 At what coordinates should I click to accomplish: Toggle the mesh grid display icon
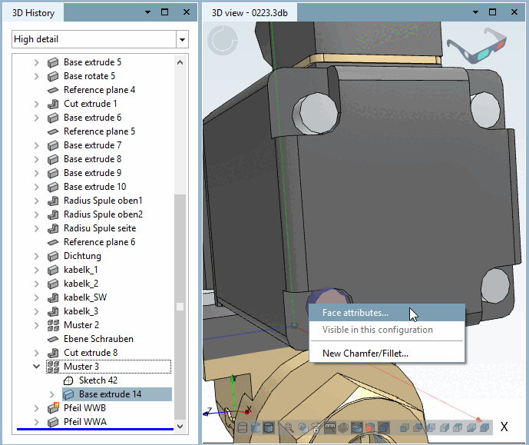click(343, 428)
